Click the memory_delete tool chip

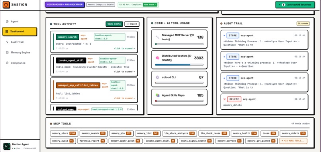coord(294,133)
